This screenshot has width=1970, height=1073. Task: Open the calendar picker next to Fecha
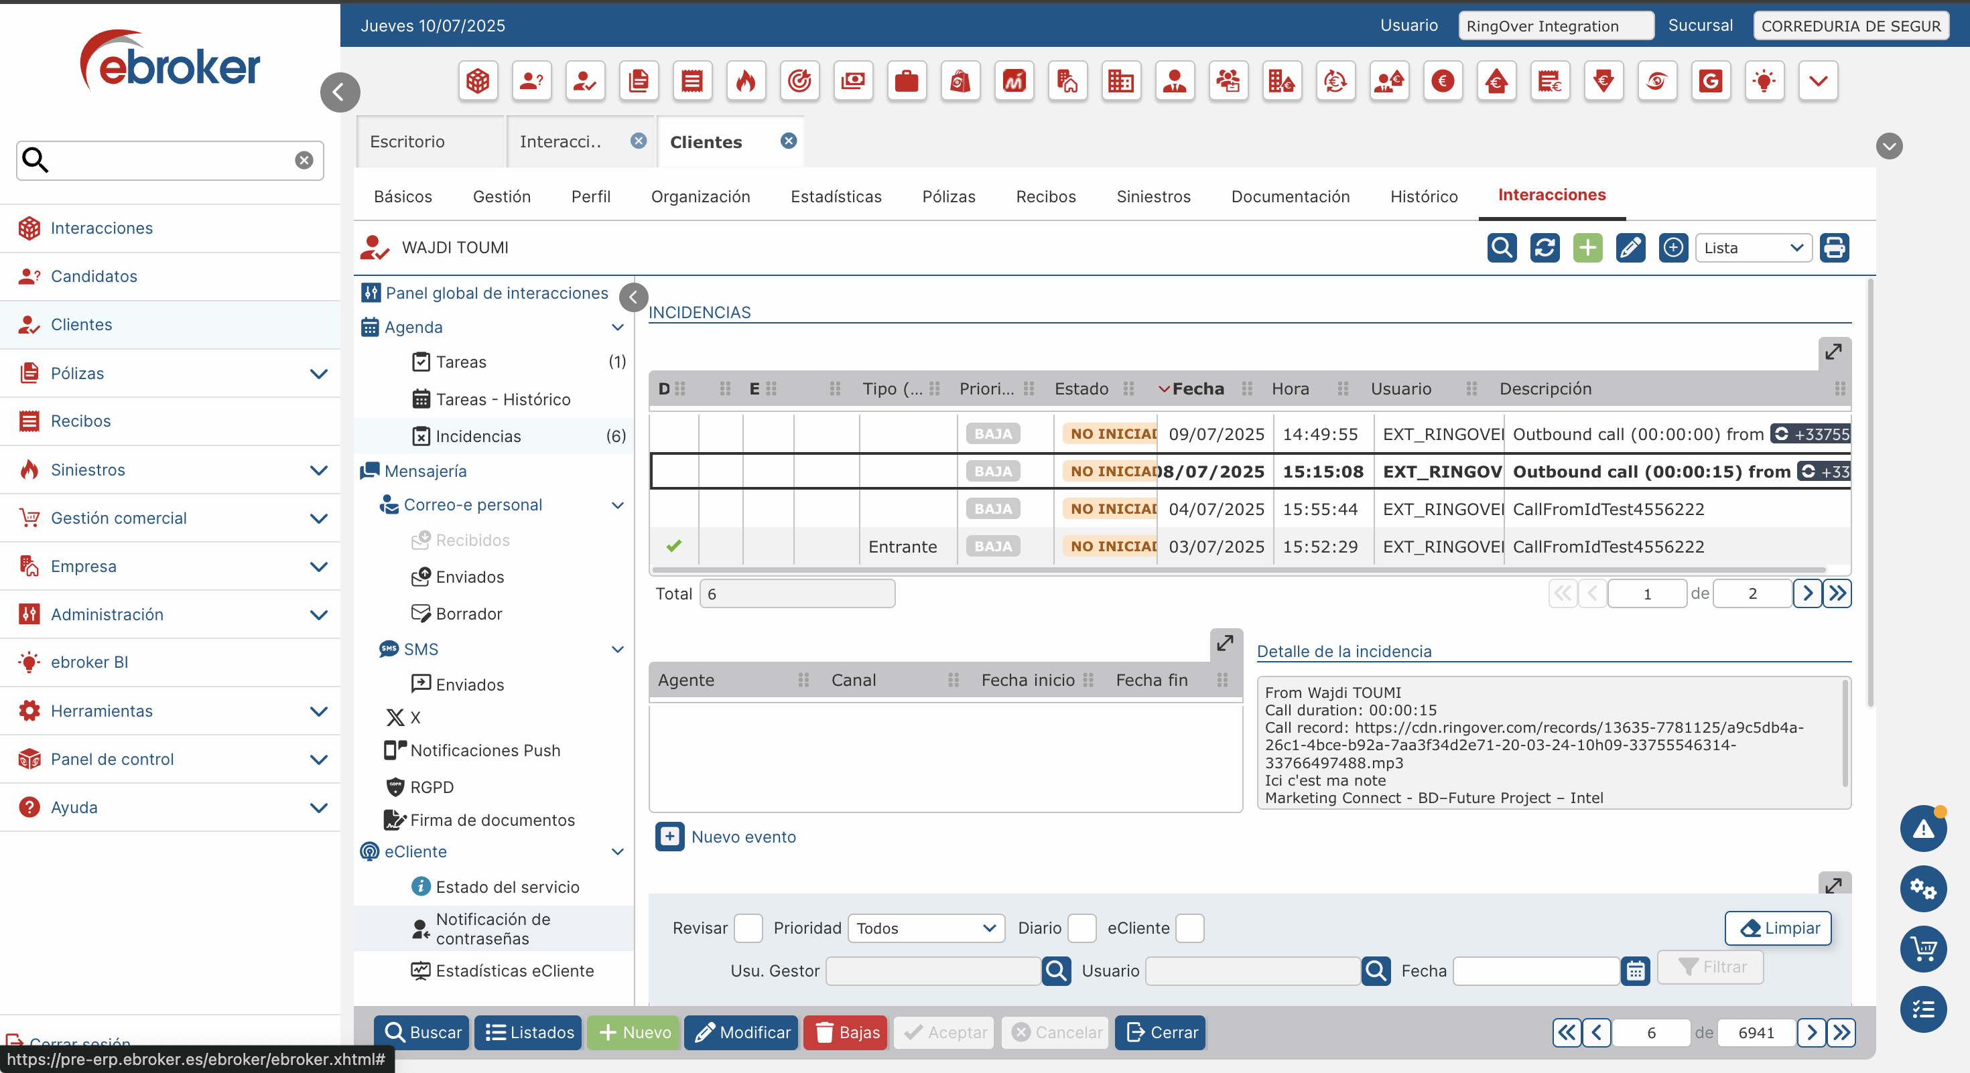pos(1635,971)
